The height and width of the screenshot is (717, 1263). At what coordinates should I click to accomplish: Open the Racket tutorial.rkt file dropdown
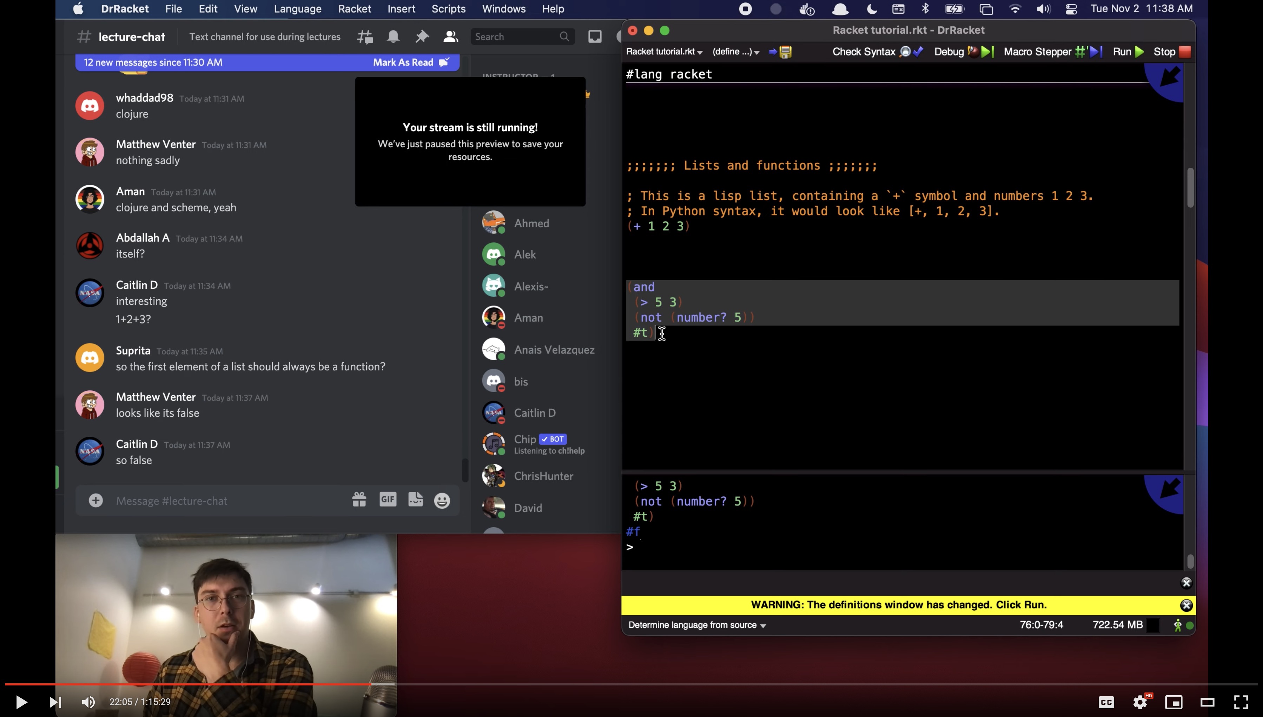[664, 52]
